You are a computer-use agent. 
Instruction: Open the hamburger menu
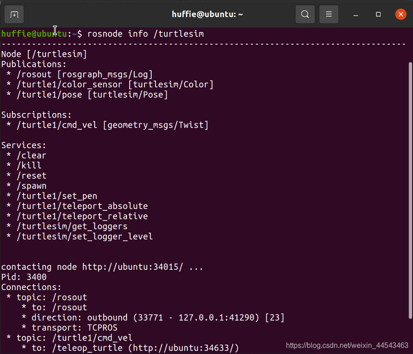tap(329, 14)
